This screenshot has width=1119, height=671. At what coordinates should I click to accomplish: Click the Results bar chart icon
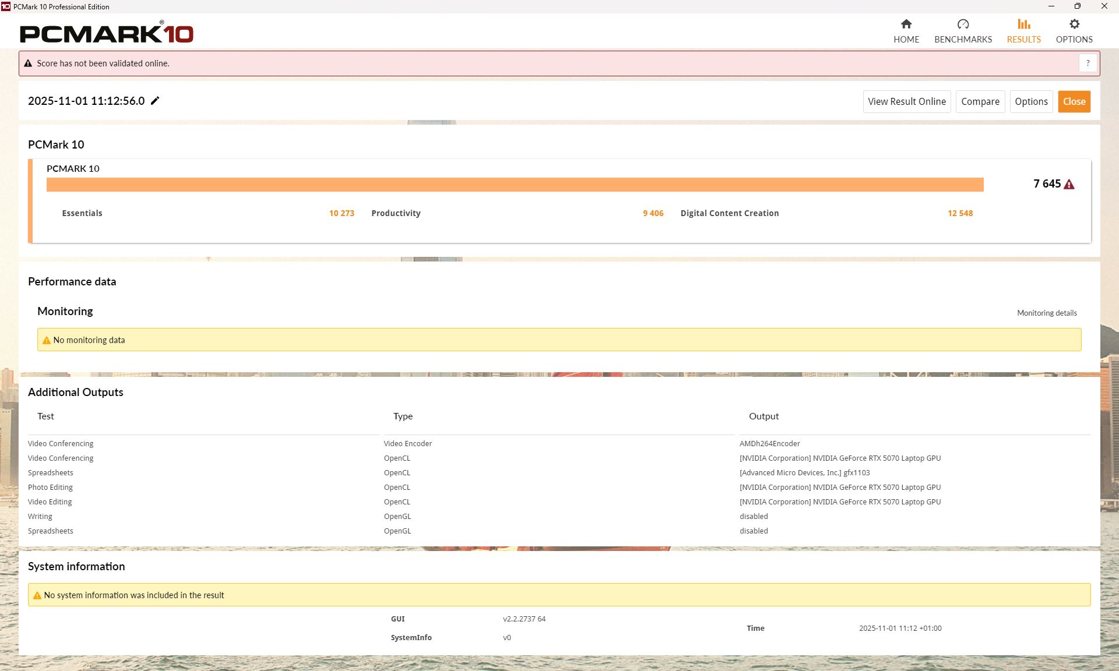(x=1023, y=24)
